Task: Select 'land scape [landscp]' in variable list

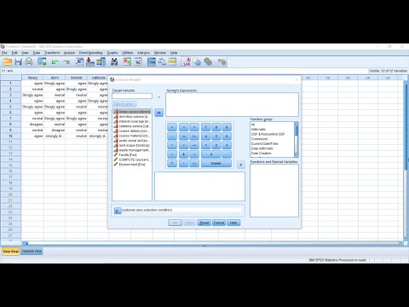Action: tap(132, 145)
